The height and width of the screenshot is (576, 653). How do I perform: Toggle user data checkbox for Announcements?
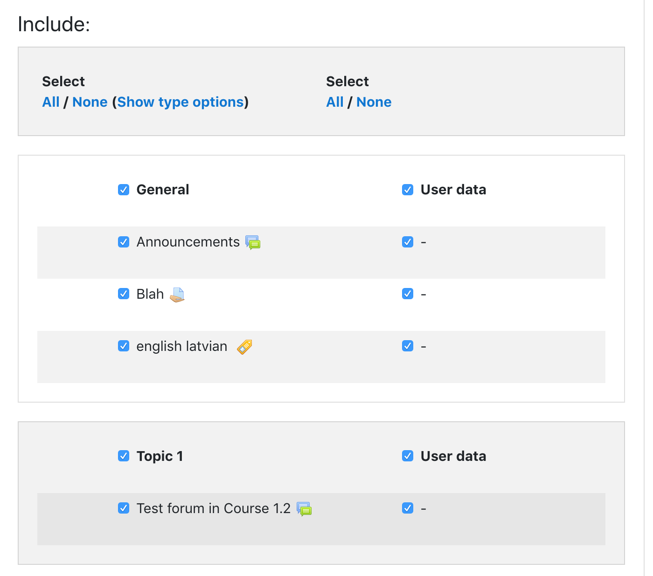click(408, 242)
